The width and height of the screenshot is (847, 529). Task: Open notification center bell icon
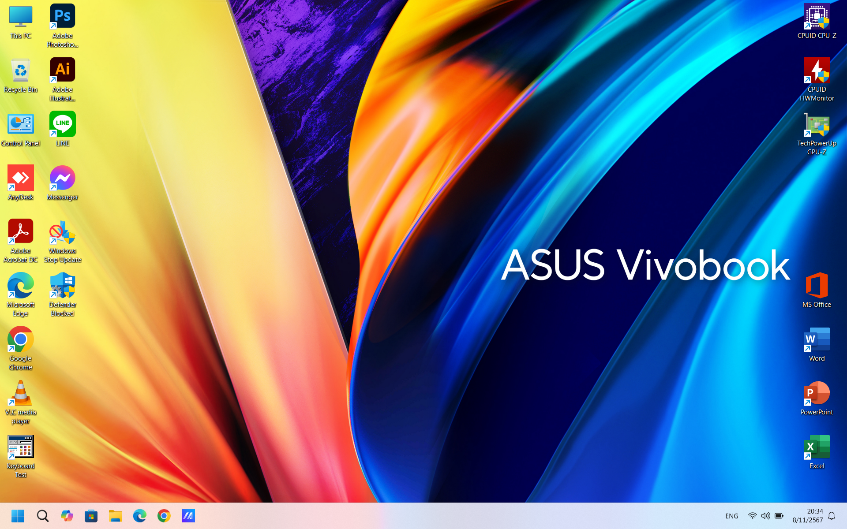click(832, 516)
